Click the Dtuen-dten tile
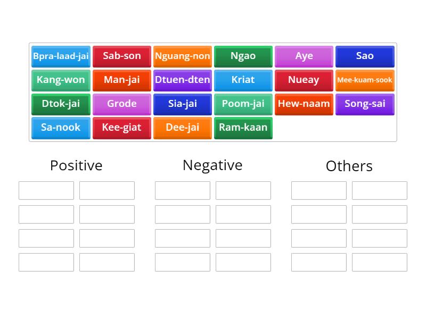This screenshot has width=426, height=319. tap(182, 80)
